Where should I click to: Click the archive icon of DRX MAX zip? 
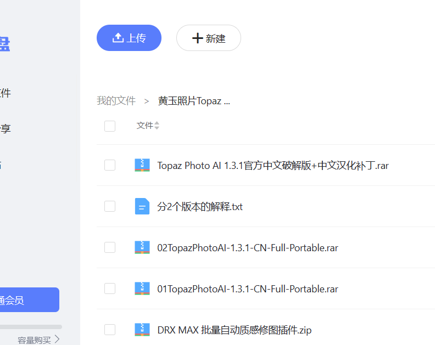[x=142, y=330]
